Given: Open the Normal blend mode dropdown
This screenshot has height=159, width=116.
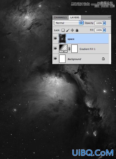Looking at the screenshot, I should click(x=69, y=23).
